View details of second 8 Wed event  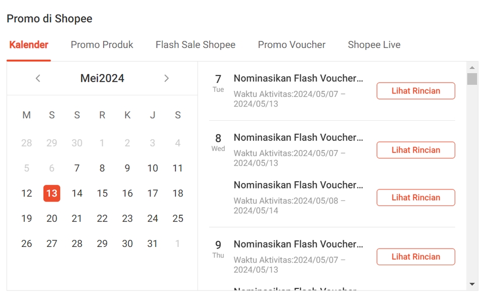tap(415, 197)
